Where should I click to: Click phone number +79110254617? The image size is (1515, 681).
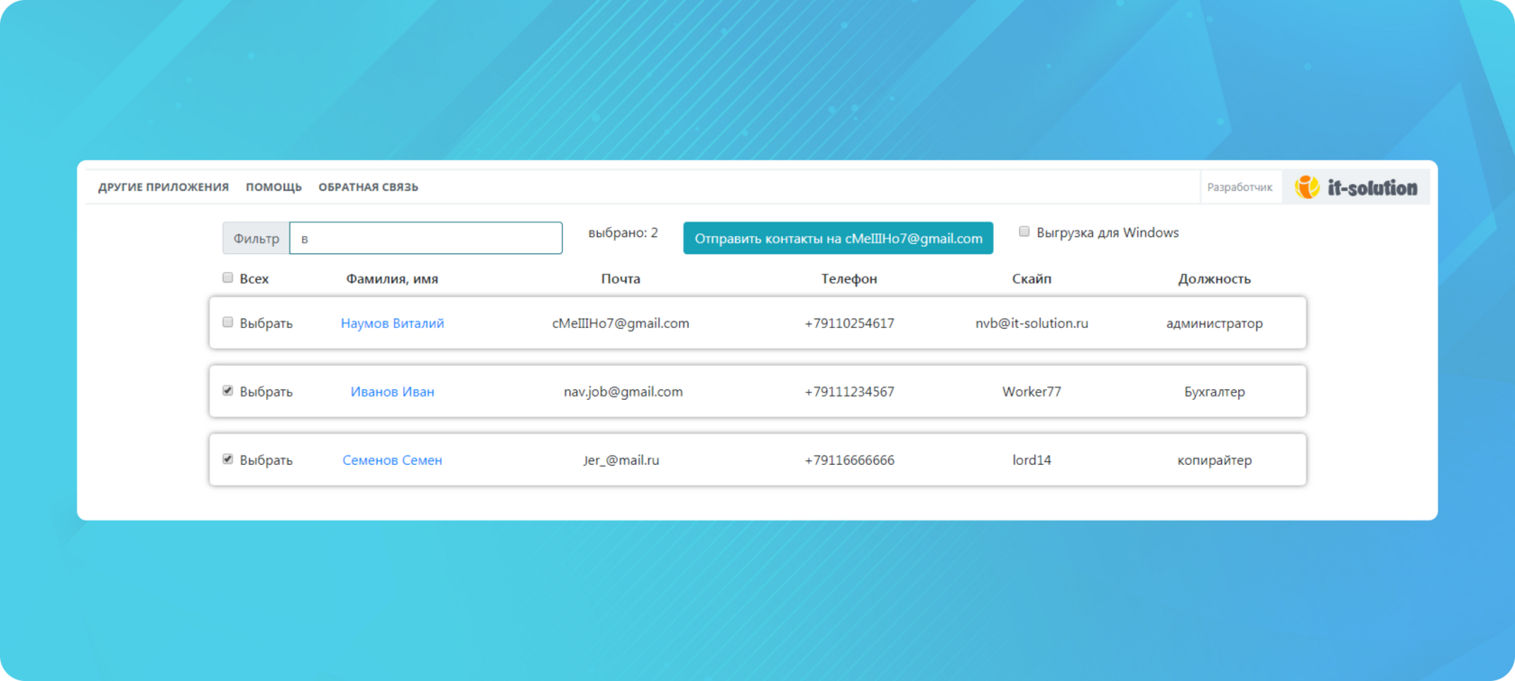coord(849,323)
